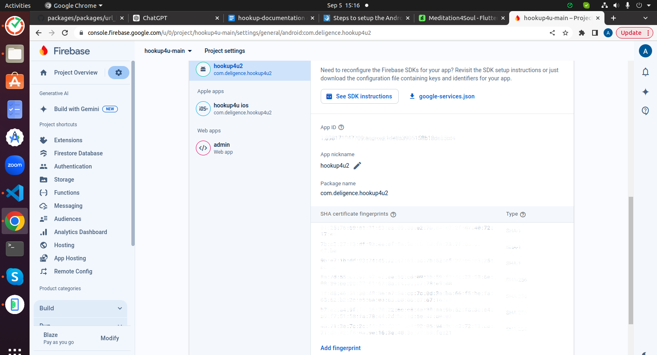This screenshot has width=657, height=355.
Task: Click sidebar scrollbar thumb
Action: [x=133, y=154]
